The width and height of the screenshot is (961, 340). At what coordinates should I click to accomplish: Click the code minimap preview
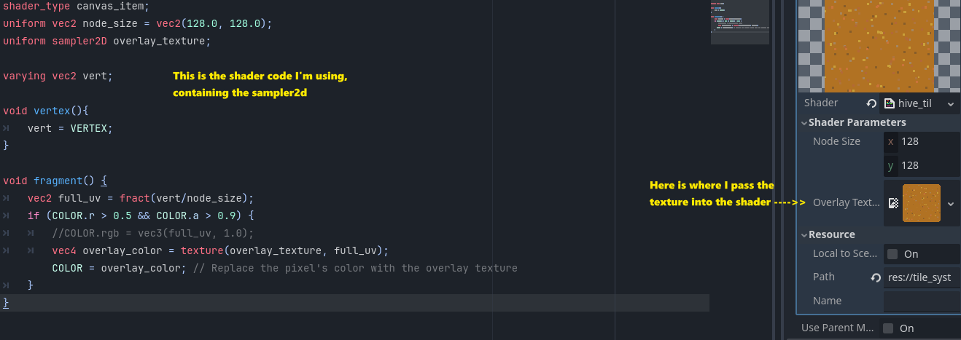[739, 23]
